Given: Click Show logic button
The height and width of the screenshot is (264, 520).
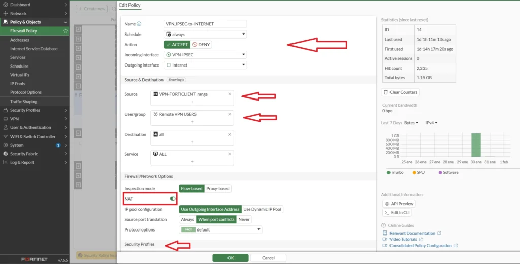Looking at the screenshot, I should [x=176, y=80].
